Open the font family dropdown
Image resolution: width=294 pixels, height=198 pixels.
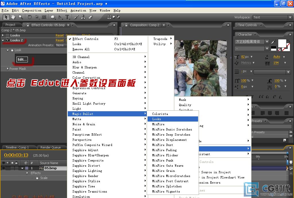[x=267, y=41]
